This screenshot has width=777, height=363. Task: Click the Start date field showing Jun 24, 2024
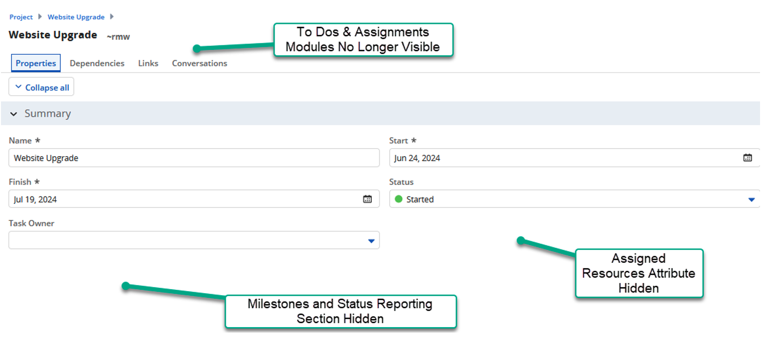[575, 158]
